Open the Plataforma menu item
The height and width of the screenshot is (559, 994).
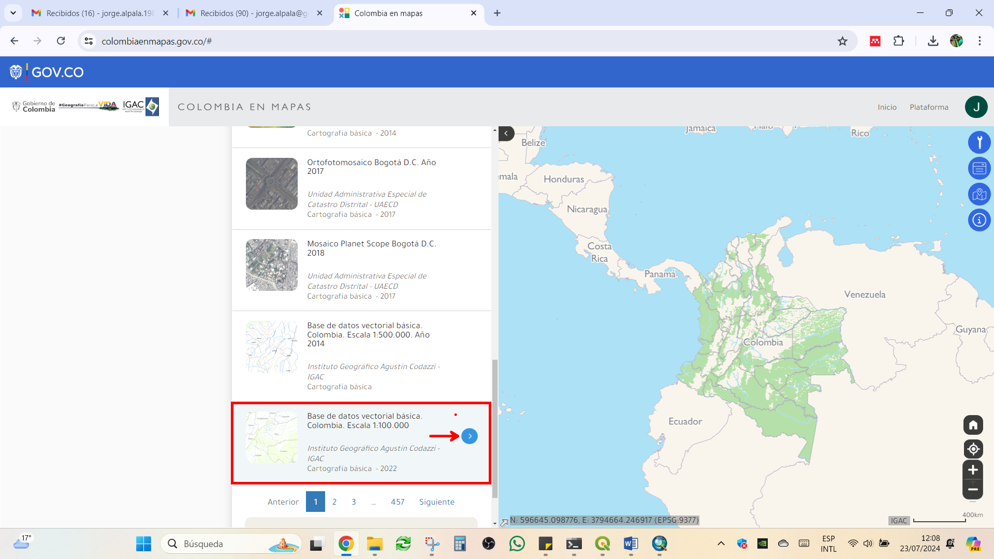coord(929,107)
